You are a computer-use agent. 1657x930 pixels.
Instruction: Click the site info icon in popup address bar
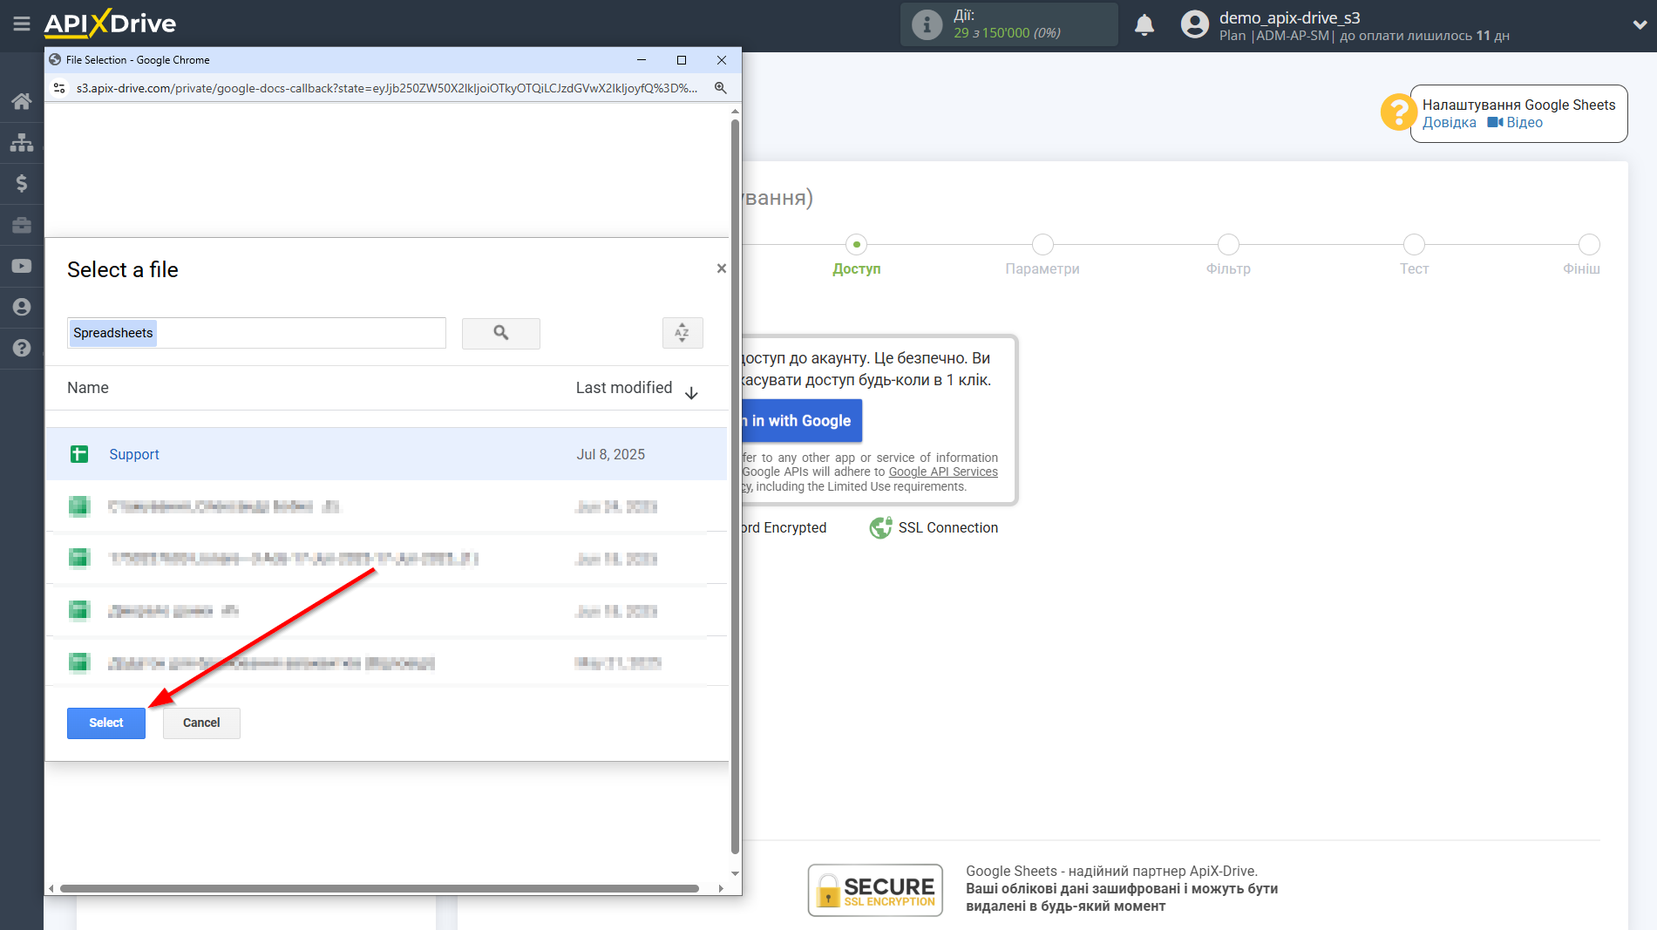click(59, 88)
